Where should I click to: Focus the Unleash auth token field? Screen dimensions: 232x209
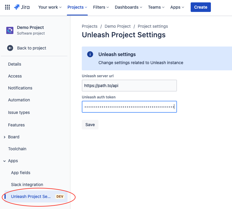129,107
